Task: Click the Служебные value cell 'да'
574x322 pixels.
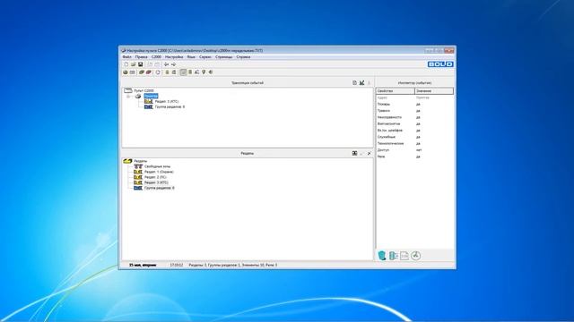Action: [418, 137]
